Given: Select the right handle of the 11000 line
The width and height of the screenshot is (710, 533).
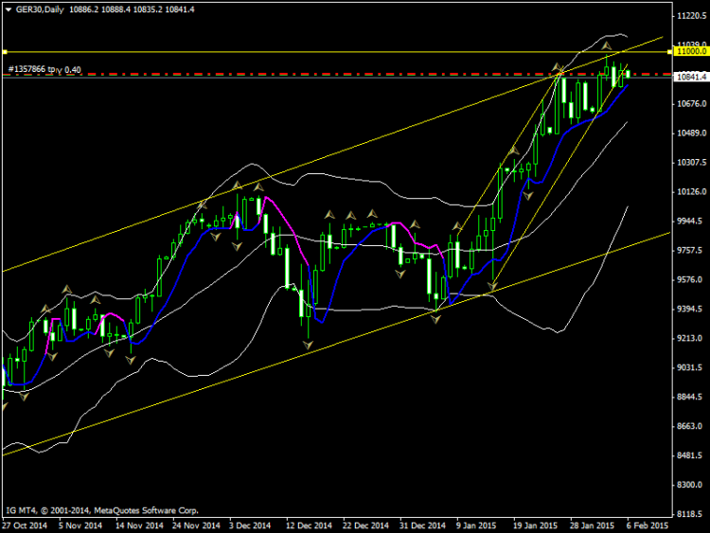Looking at the screenshot, I should click(x=669, y=52).
